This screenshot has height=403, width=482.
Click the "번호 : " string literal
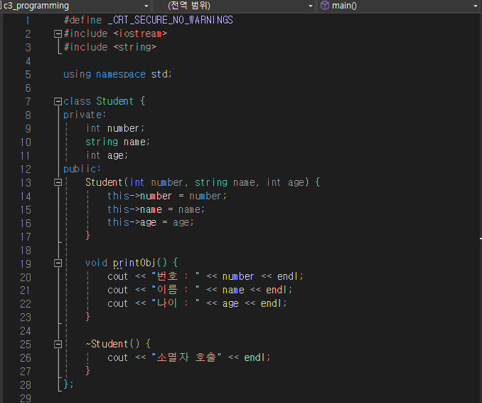coord(176,276)
